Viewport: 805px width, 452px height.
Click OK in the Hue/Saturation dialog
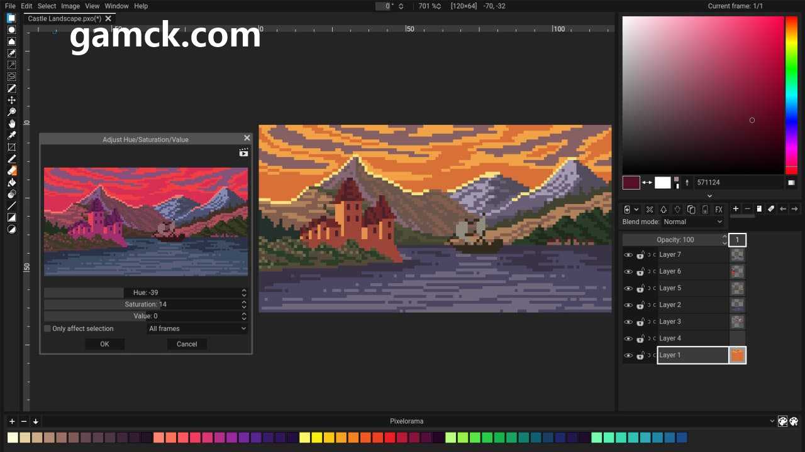tap(104, 344)
